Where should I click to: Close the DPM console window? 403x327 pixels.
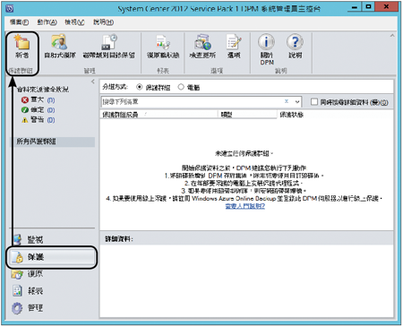pos(386,7)
